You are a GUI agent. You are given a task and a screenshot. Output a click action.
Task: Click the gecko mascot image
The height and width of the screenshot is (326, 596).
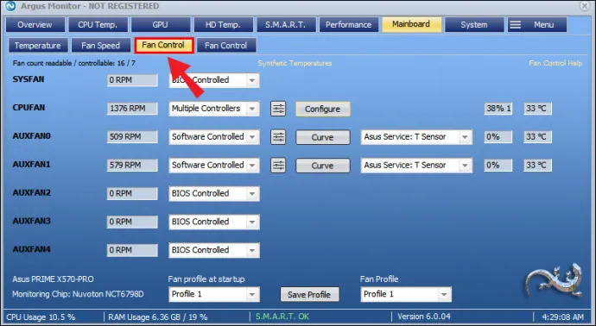[555, 280]
